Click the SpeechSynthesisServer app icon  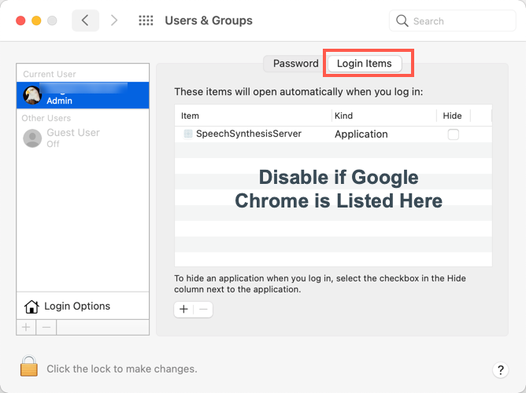188,134
